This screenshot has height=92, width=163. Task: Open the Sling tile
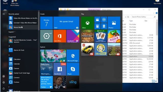73,82
